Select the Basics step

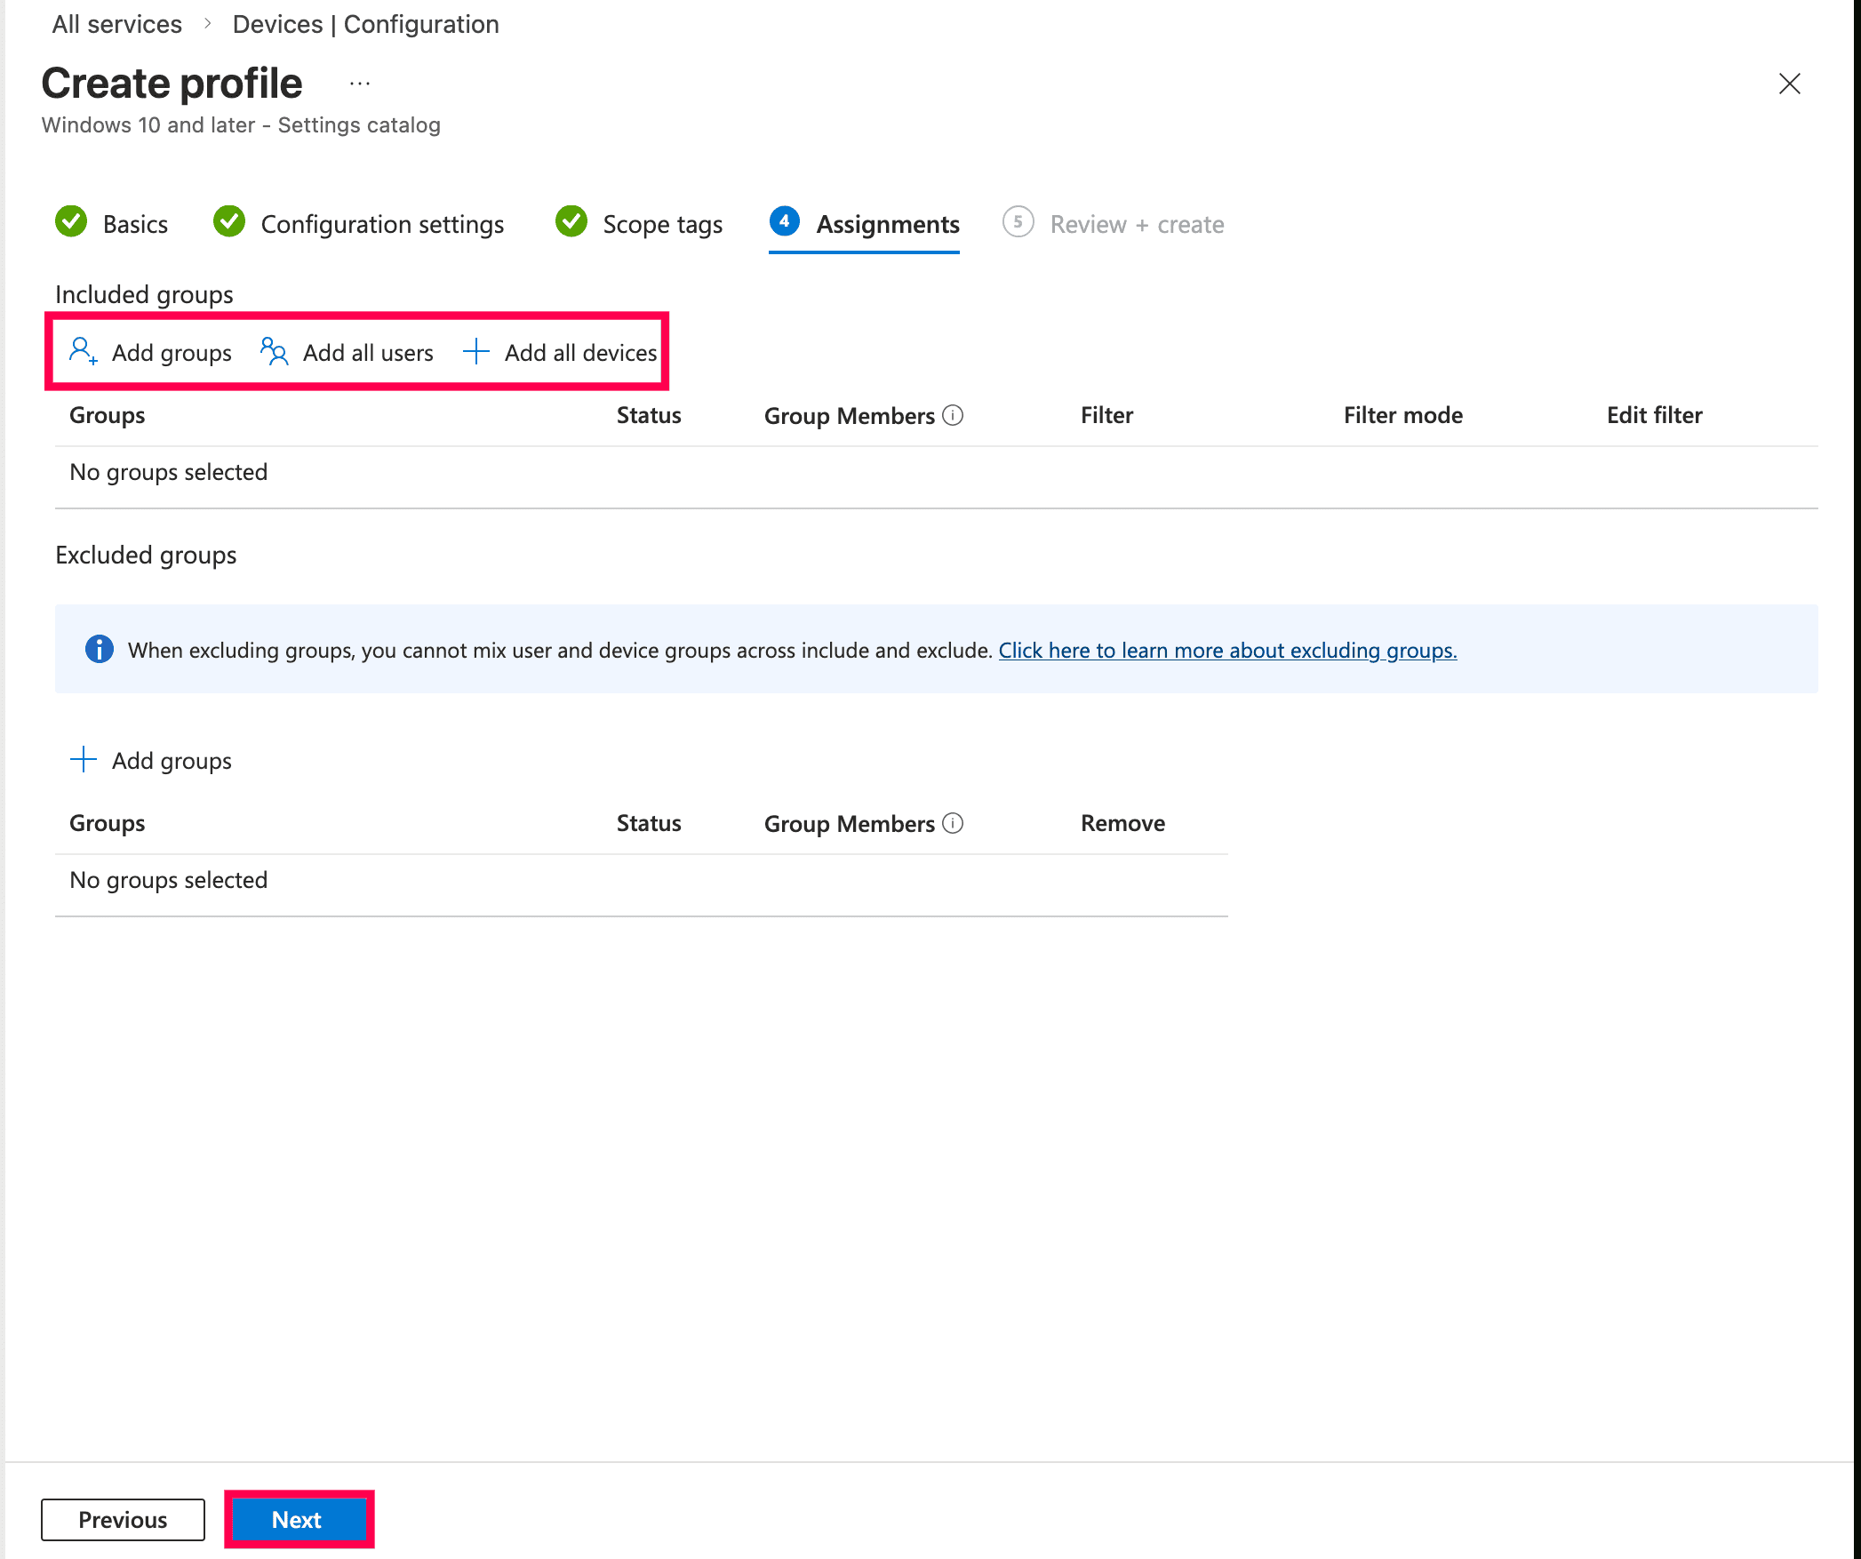point(135,224)
